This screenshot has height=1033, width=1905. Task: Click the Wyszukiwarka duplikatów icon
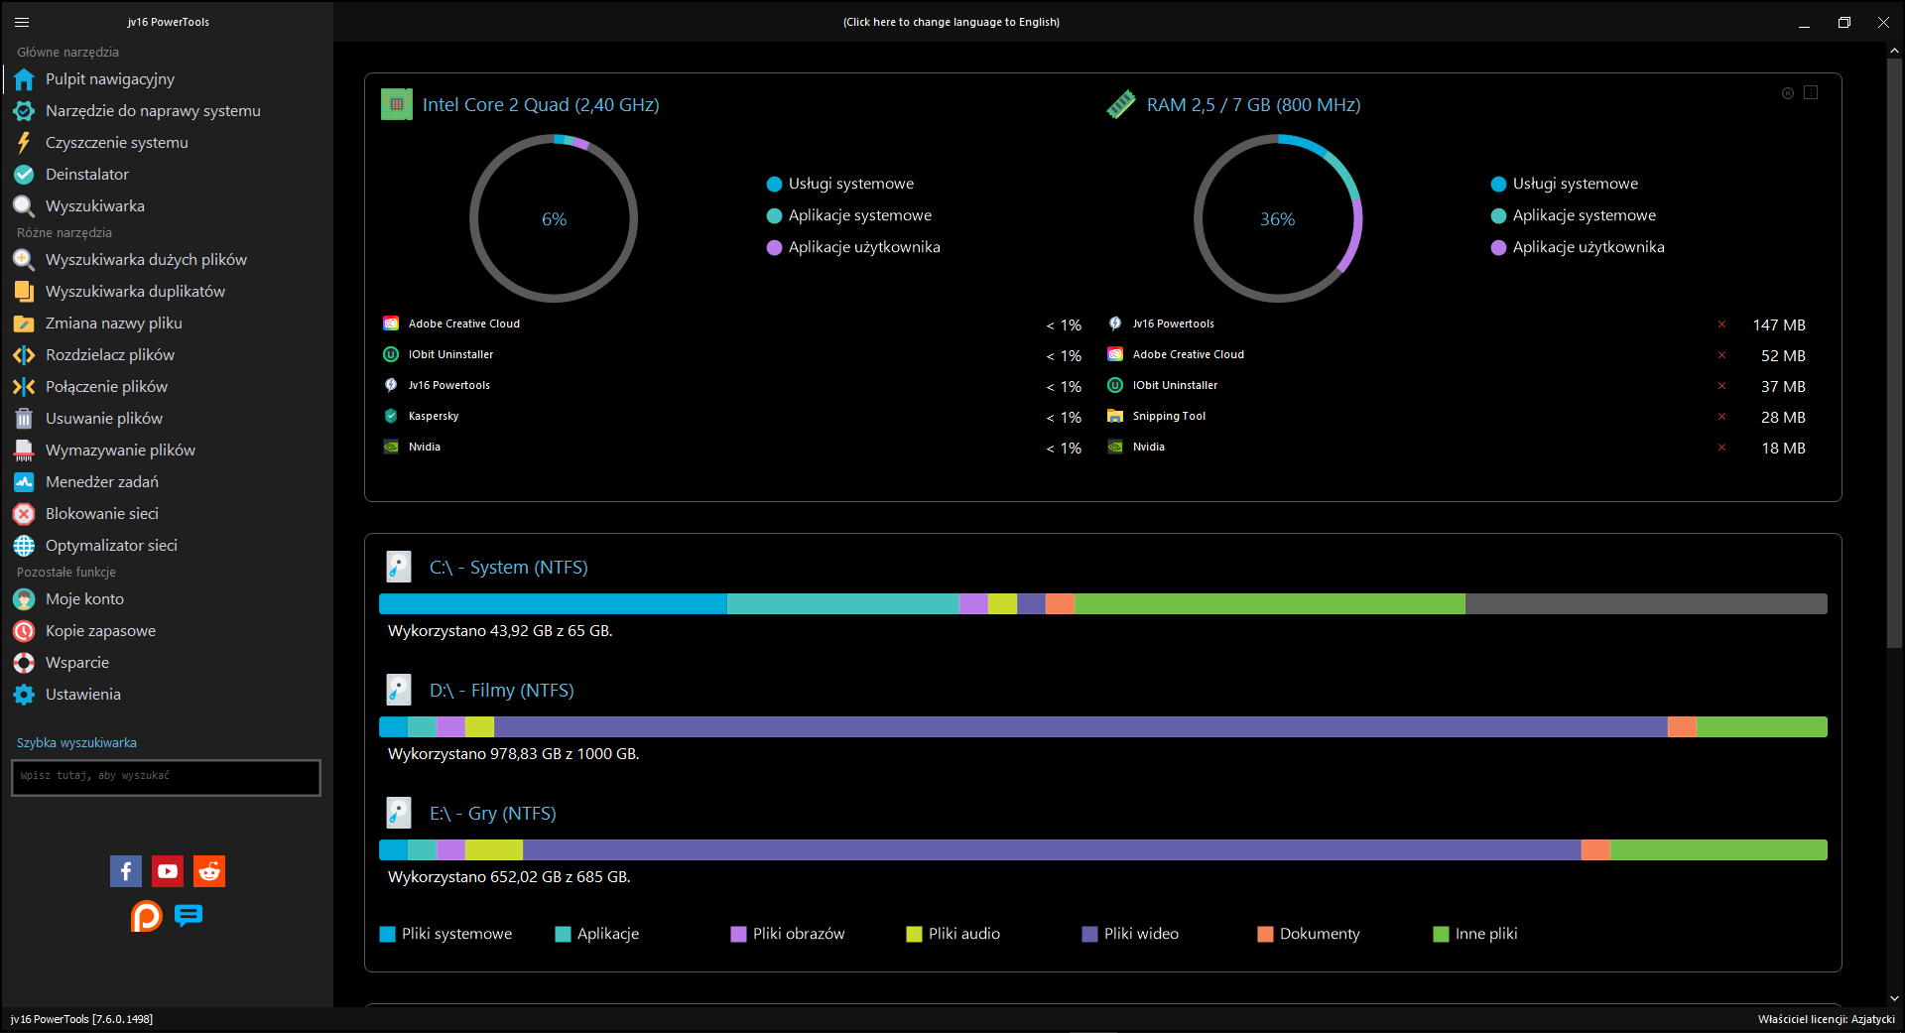(x=24, y=292)
